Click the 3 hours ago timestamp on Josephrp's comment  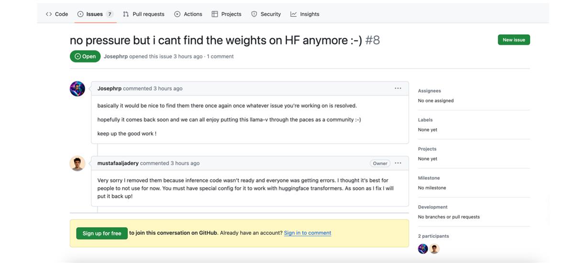168,89
